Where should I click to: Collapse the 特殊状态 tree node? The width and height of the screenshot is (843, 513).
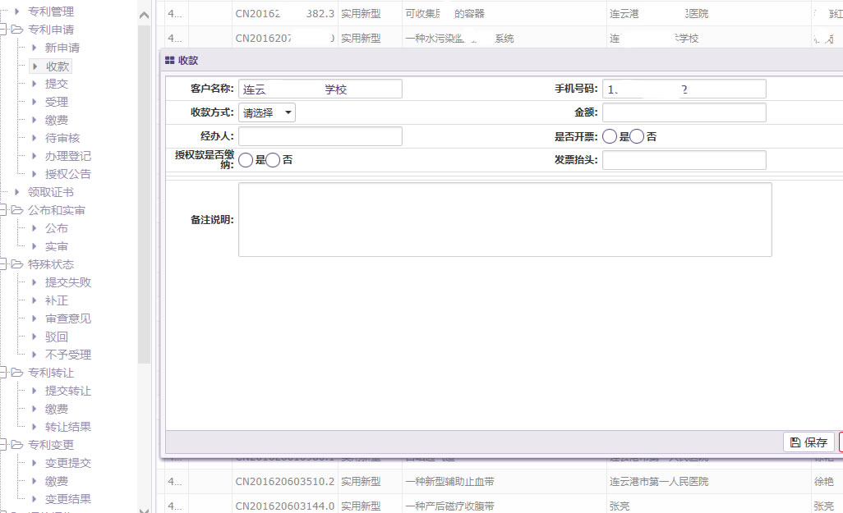click(x=3, y=264)
